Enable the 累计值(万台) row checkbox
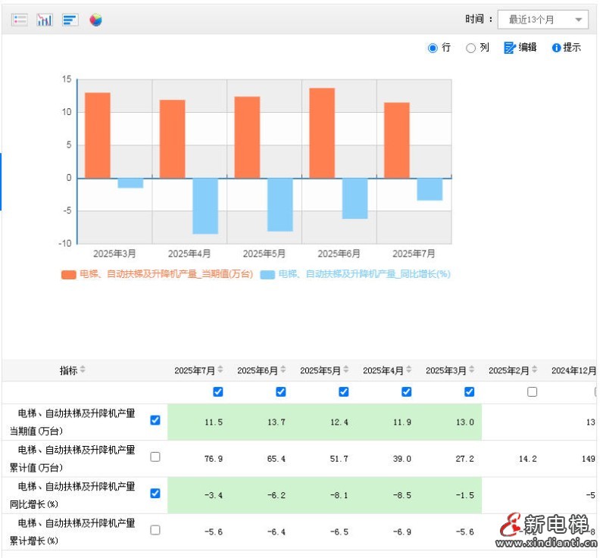The width and height of the screenshot is (606, 558). 155,457
